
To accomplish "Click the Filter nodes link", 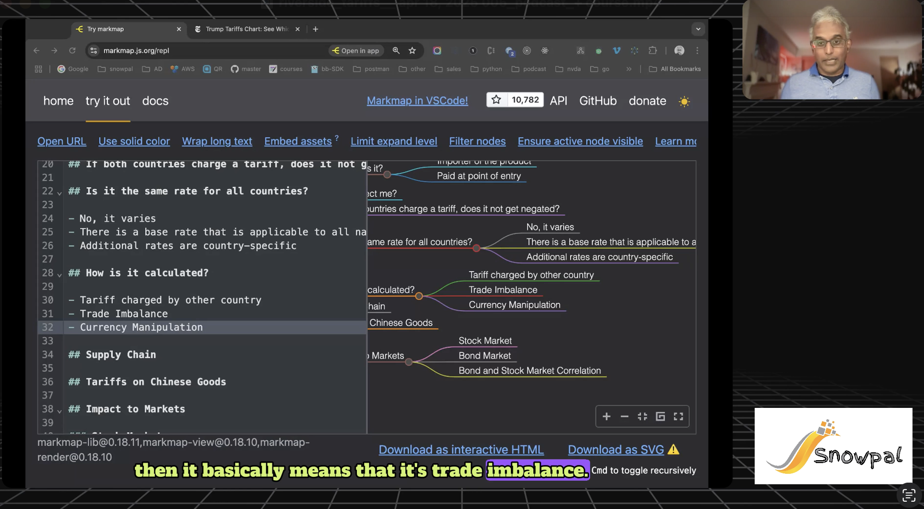I will coord(477,141).
